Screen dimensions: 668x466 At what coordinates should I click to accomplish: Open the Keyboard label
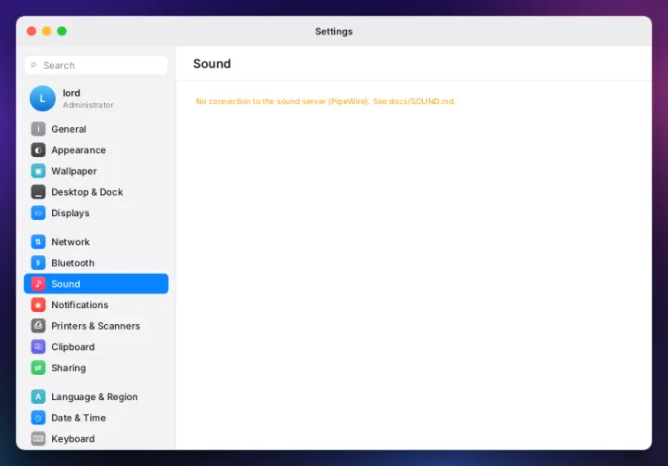[x=73, y=439]
